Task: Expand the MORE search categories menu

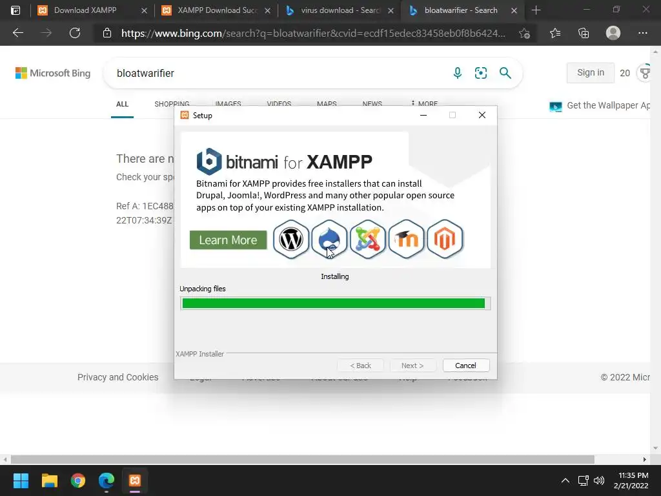Action: 425,103
